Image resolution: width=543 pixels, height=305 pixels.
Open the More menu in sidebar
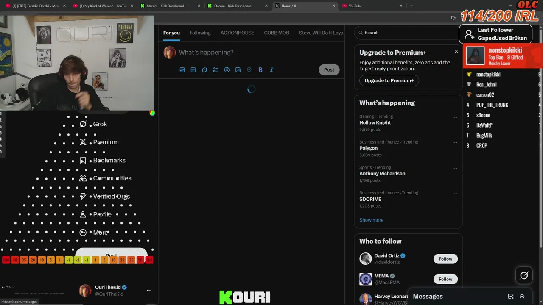[94, 233]
